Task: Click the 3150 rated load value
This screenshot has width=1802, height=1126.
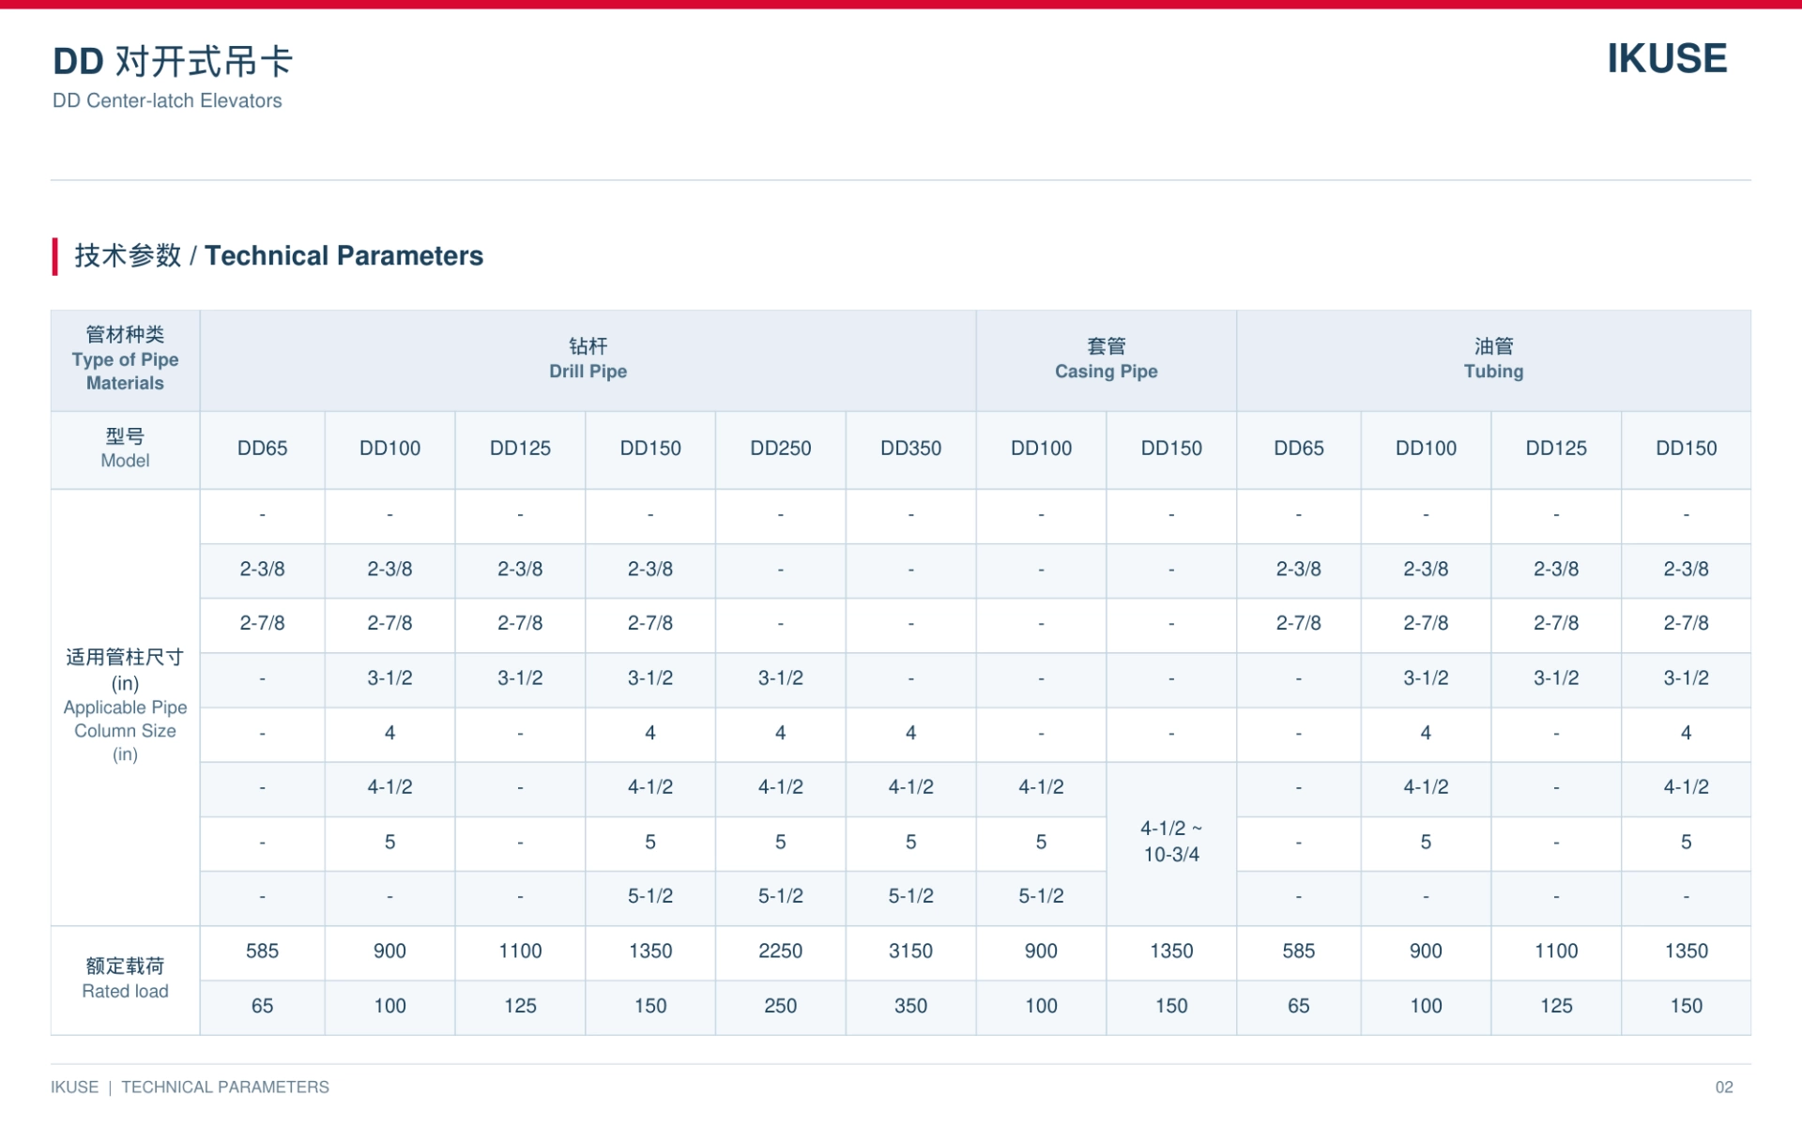Action: click(x=910, y=951)
